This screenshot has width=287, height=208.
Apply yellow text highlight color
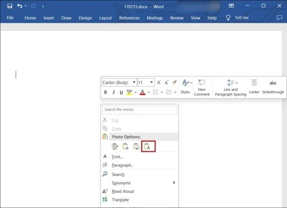click(129, 92)
